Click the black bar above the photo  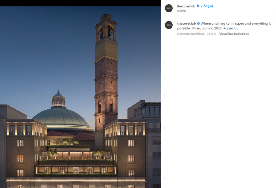pyautogui.click(x=80, y=3)
